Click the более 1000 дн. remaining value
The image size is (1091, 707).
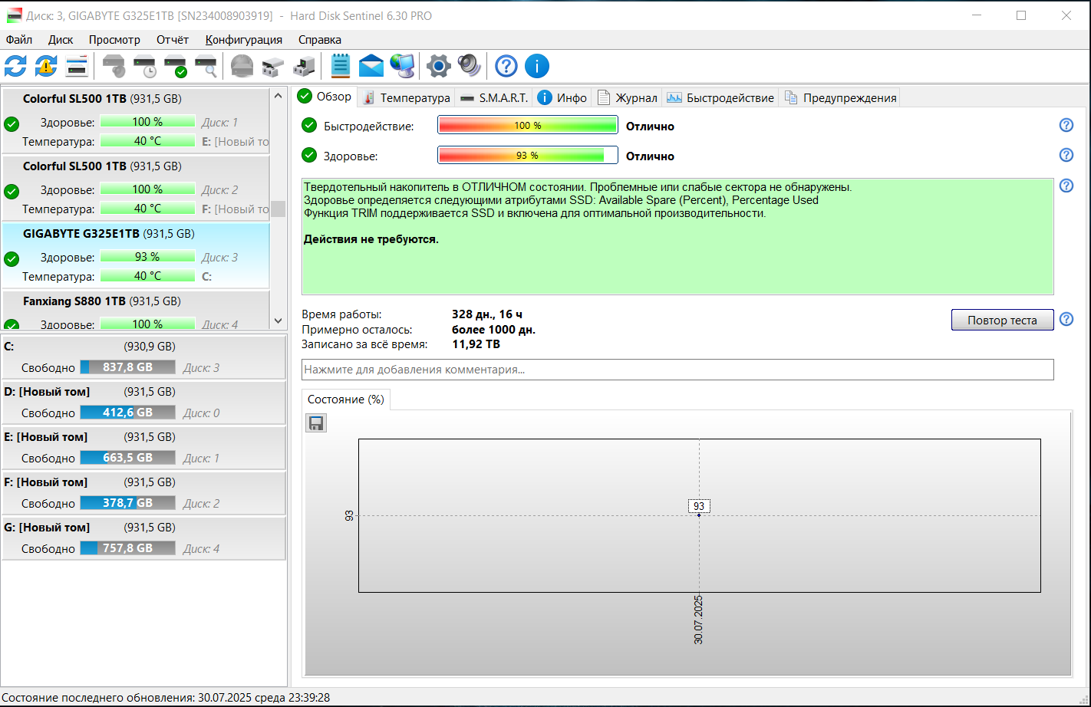tap(494, 330)
